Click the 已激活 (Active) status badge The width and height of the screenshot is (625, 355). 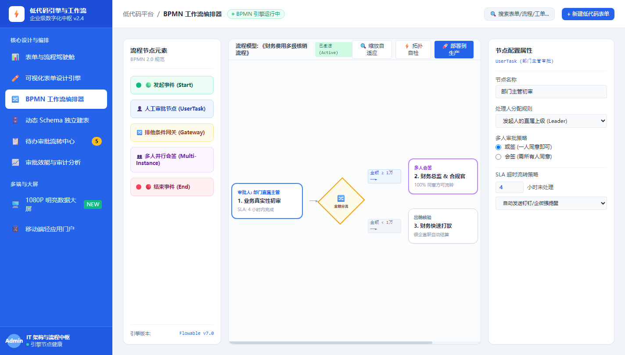333,50
